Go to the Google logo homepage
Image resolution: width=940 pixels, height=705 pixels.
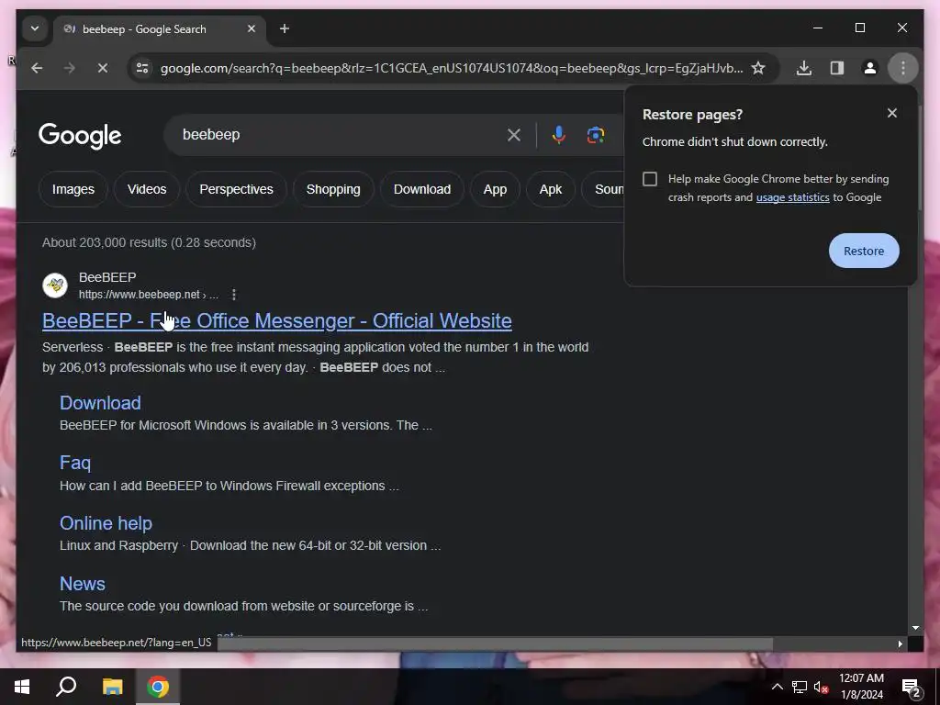80,136
